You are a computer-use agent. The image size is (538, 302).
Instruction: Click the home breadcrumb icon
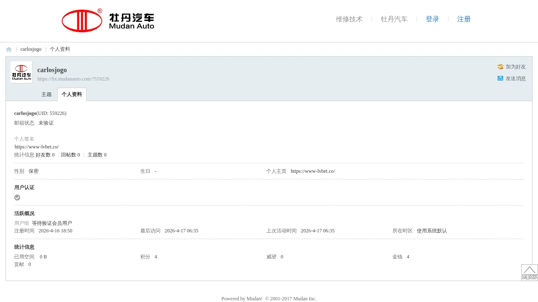point(9,49)
